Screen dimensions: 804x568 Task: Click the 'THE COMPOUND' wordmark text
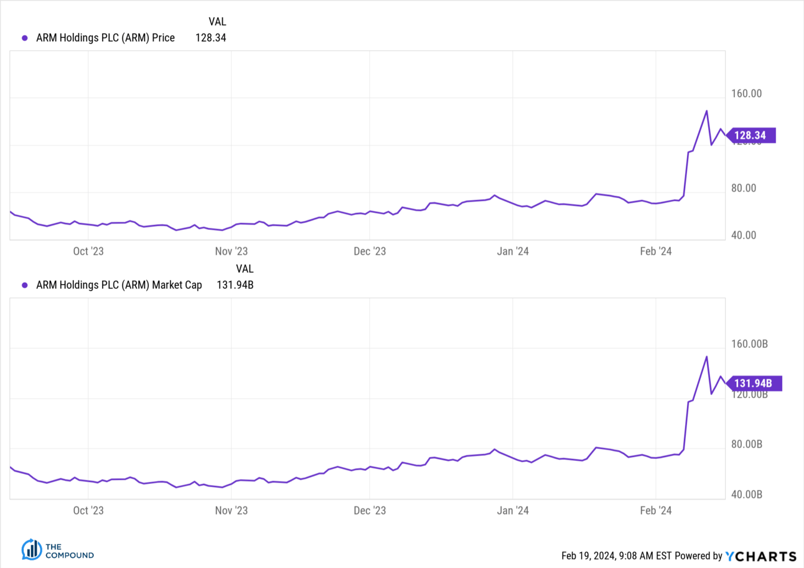coord(70,551)
